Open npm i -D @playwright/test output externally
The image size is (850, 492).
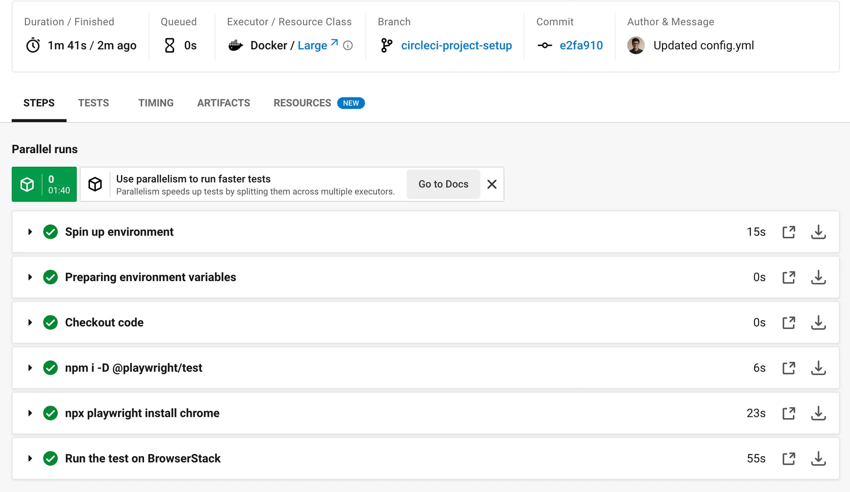(x=788, y=368)
